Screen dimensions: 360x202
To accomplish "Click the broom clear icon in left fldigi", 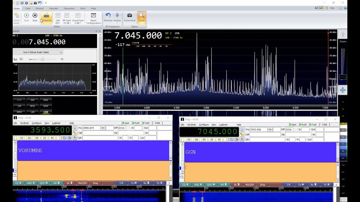I will pos(75,133).
